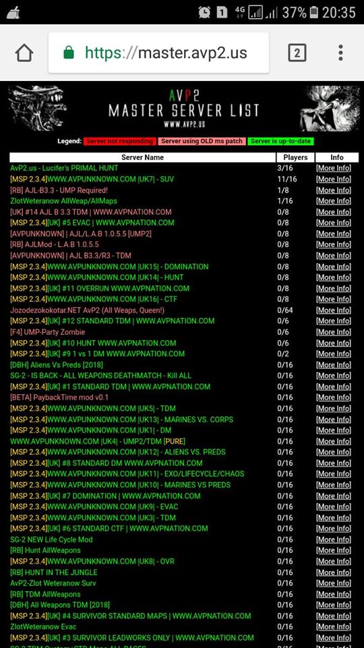The image size is (364, 648).
Task: Open More Info for Jozodezokokotar.NET server
Action: (334, 310)
